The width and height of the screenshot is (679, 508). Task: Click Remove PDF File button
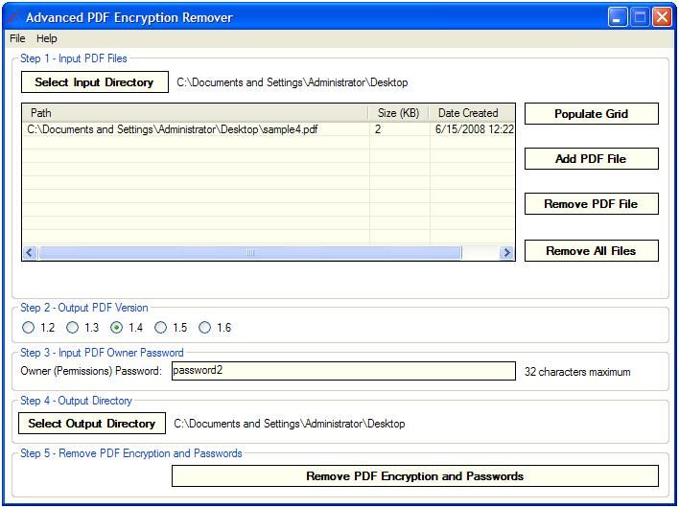click(591, 204)
